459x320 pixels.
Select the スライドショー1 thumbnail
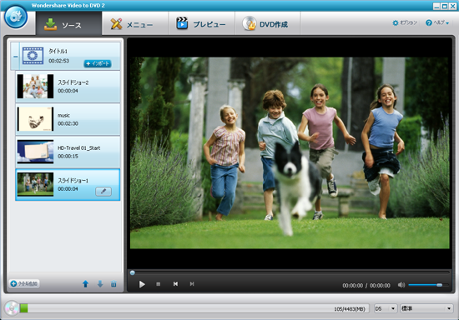pyautogui.click(x=35, y=184)
